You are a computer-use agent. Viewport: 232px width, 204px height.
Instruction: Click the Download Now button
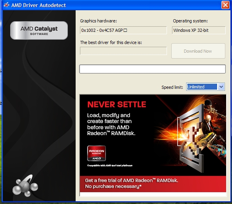198,51
